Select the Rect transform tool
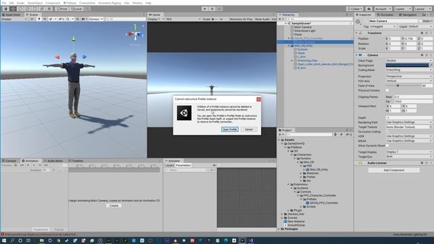Viewport: 434px width, 244px height. [x=35, y=9]
